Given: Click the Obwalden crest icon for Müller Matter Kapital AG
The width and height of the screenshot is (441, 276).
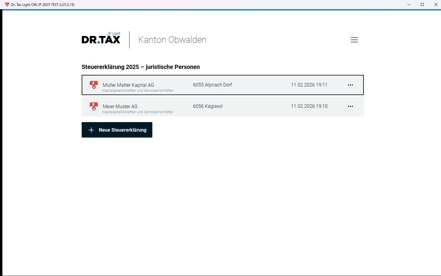Looking at the screenshot, I should 94,85.
